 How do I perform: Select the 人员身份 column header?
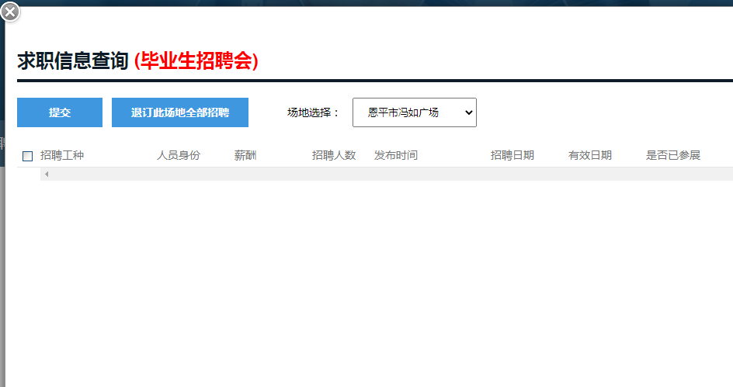(x=179, y=155)
